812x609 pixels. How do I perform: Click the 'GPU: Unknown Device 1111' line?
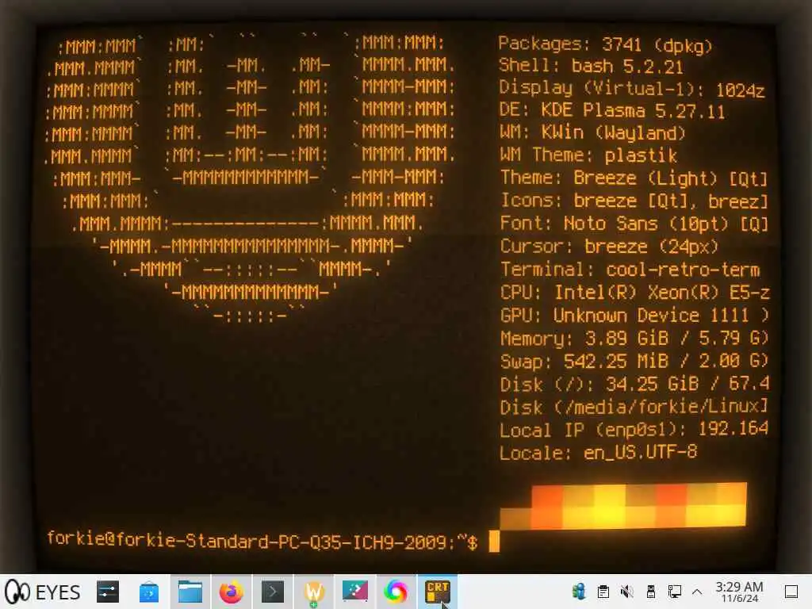coord(635,316)
